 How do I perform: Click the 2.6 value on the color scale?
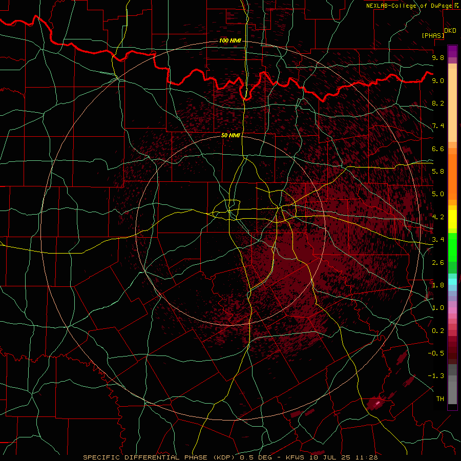click(x=438, y=262)
